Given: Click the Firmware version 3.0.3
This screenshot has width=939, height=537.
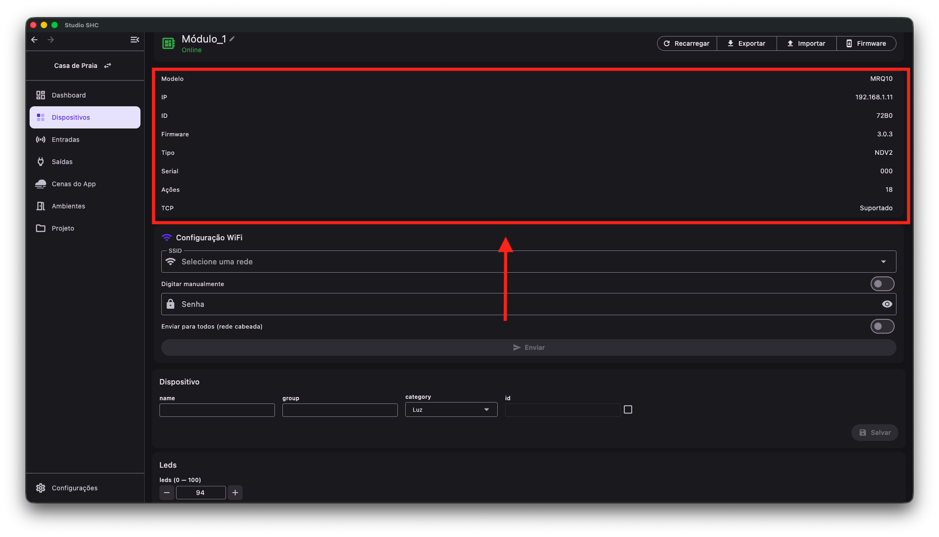Looking at the screenshot, I should (885, 134).
